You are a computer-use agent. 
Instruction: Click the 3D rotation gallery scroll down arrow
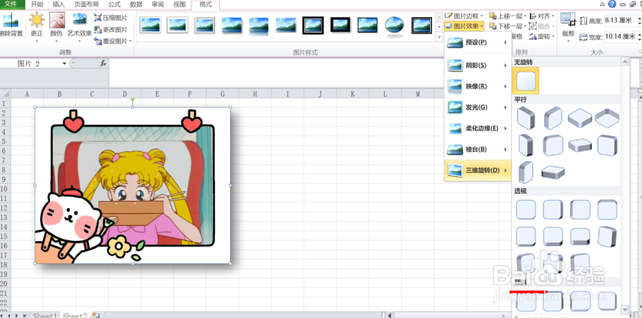(625, 309)
